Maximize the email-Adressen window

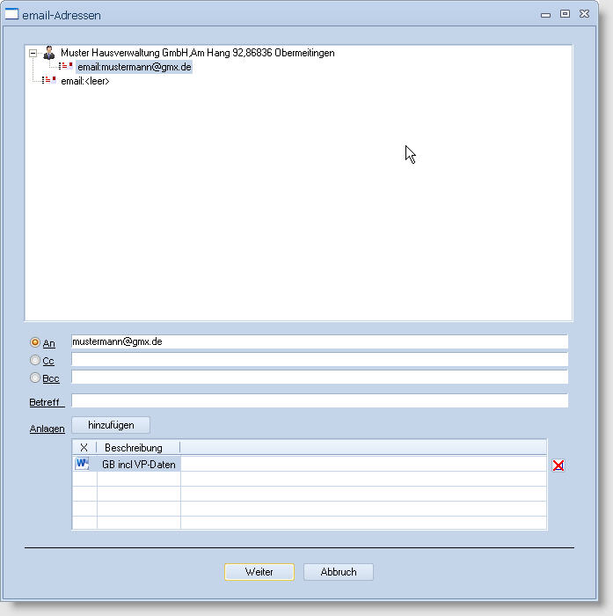pos(566,14)
